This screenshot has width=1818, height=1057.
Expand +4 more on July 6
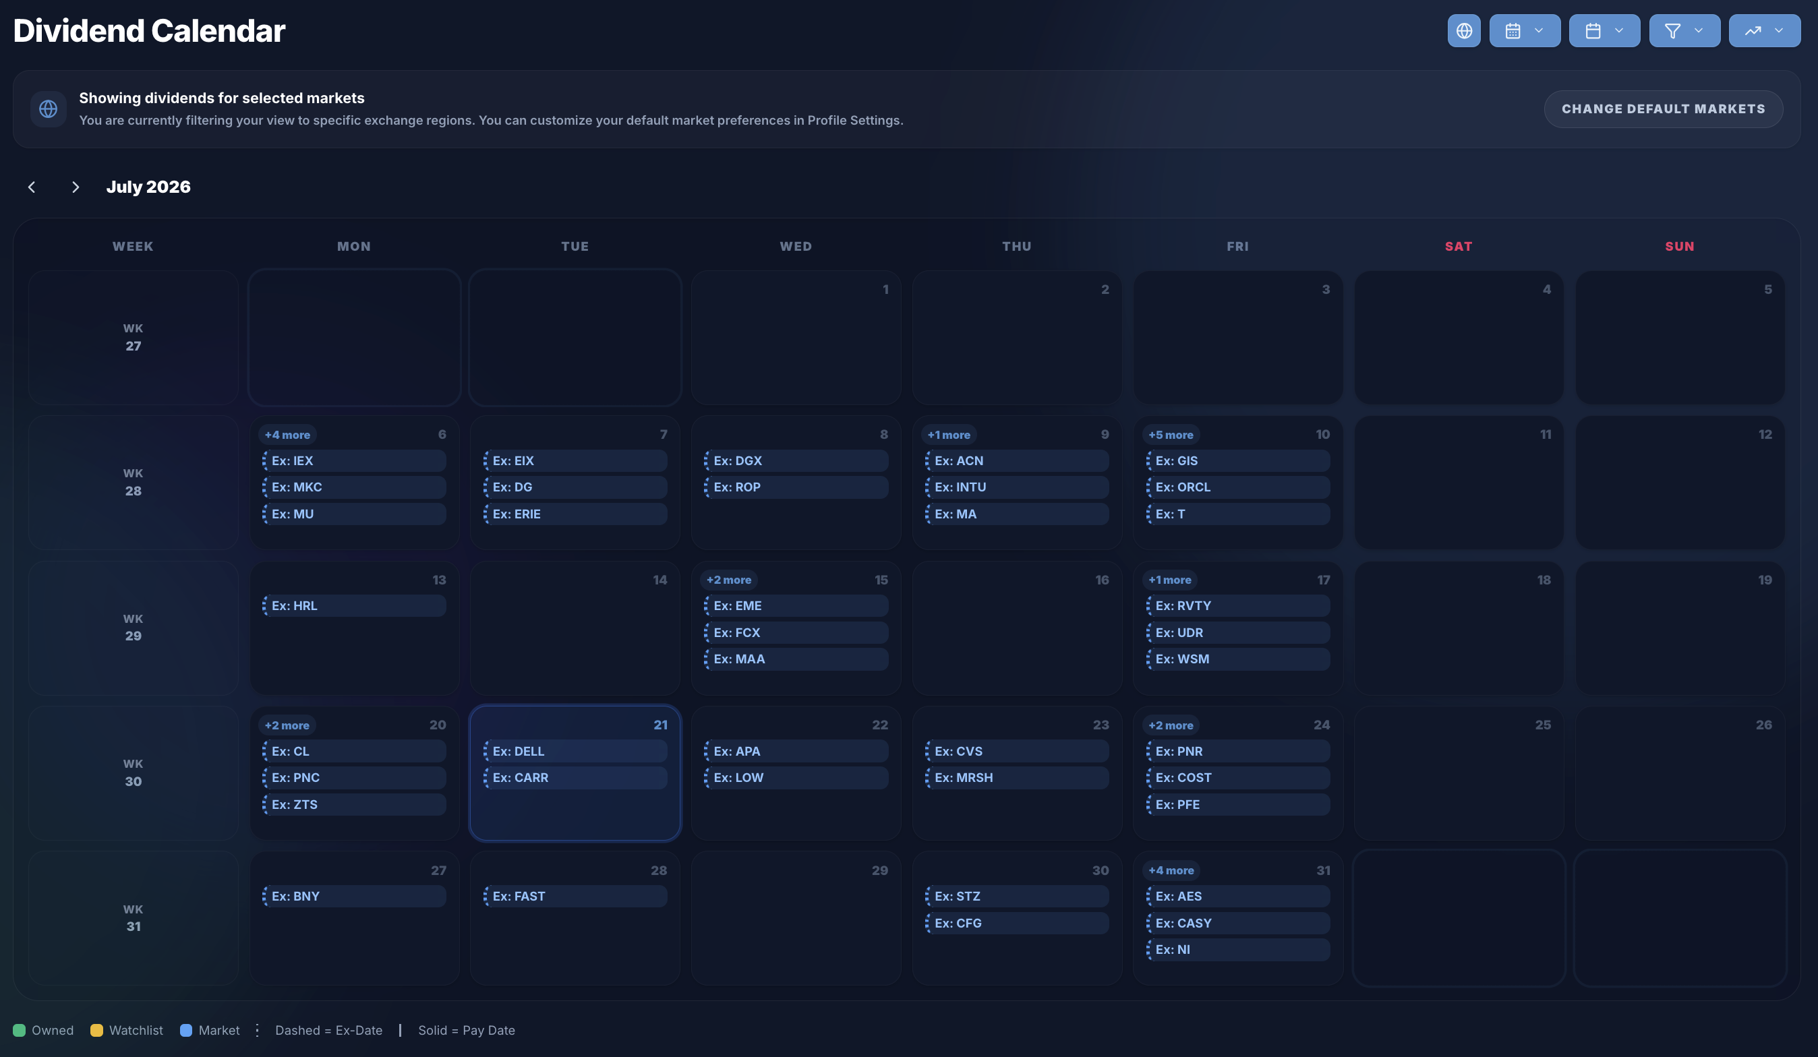coord(287,435)
